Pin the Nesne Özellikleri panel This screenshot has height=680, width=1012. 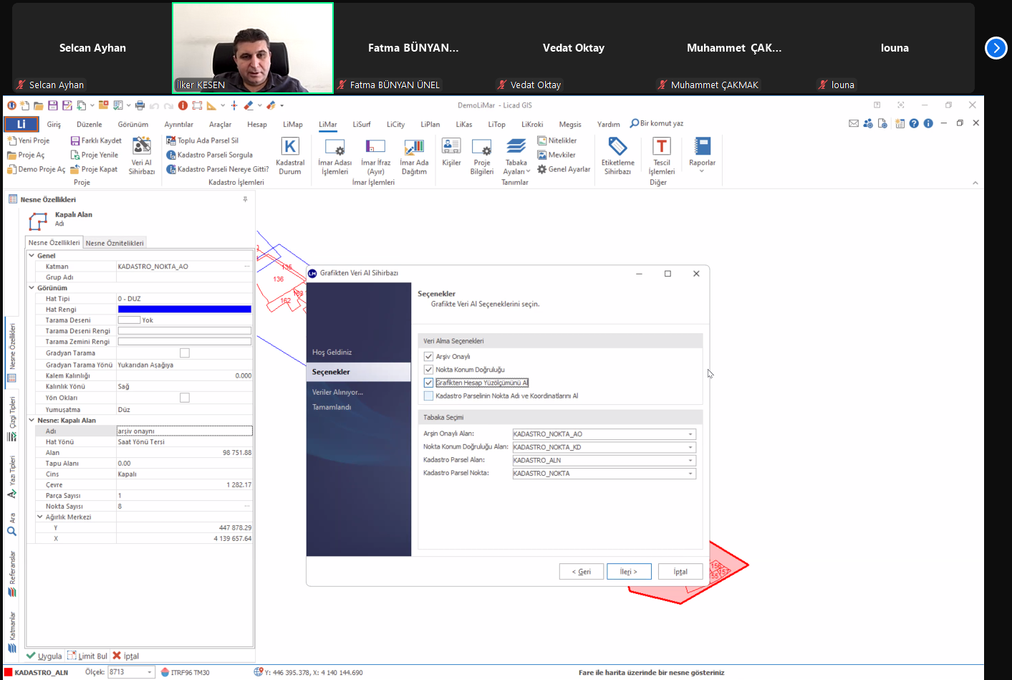[245, 199]
